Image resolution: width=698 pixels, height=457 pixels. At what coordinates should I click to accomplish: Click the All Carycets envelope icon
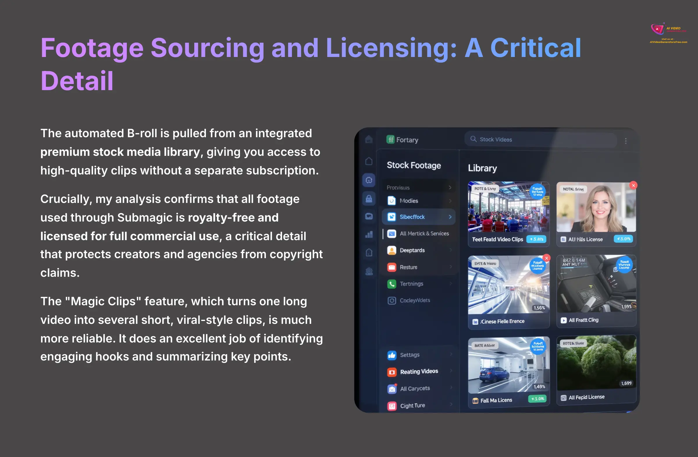[392, 389]
